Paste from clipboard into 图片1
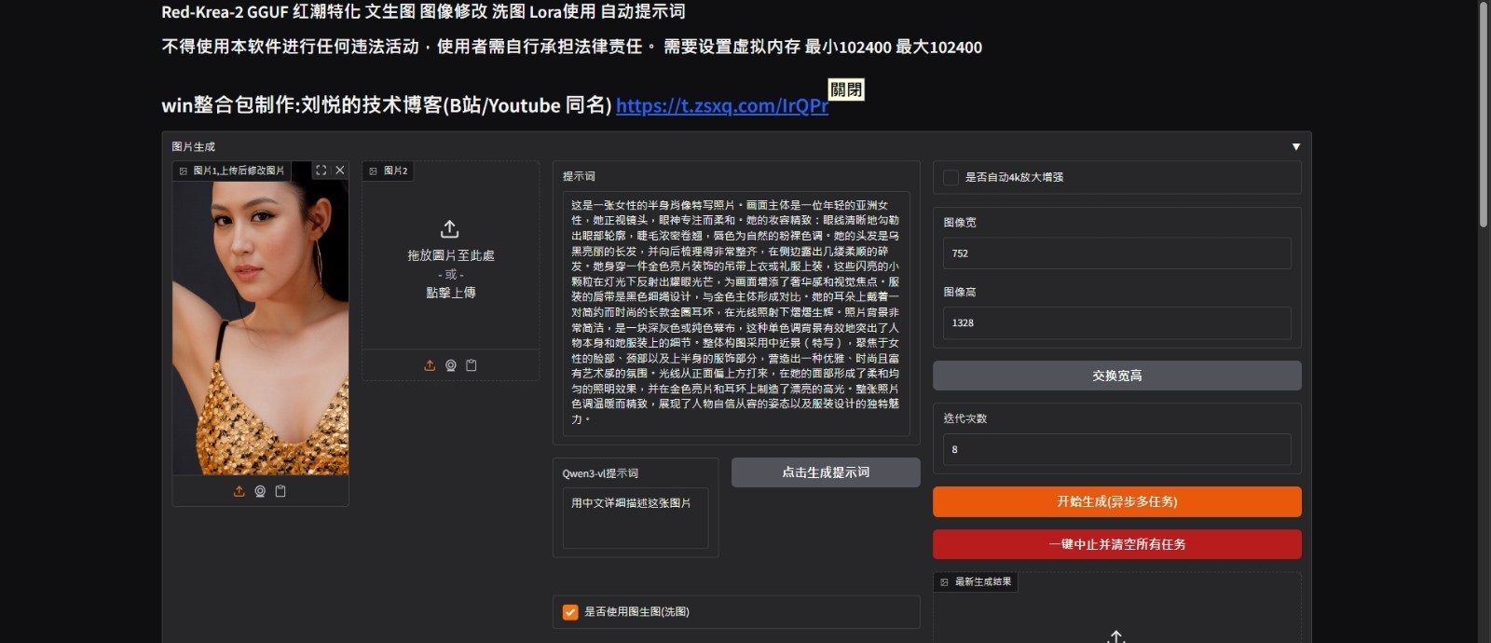This screenshot has height=643, width=1491. 280,491
